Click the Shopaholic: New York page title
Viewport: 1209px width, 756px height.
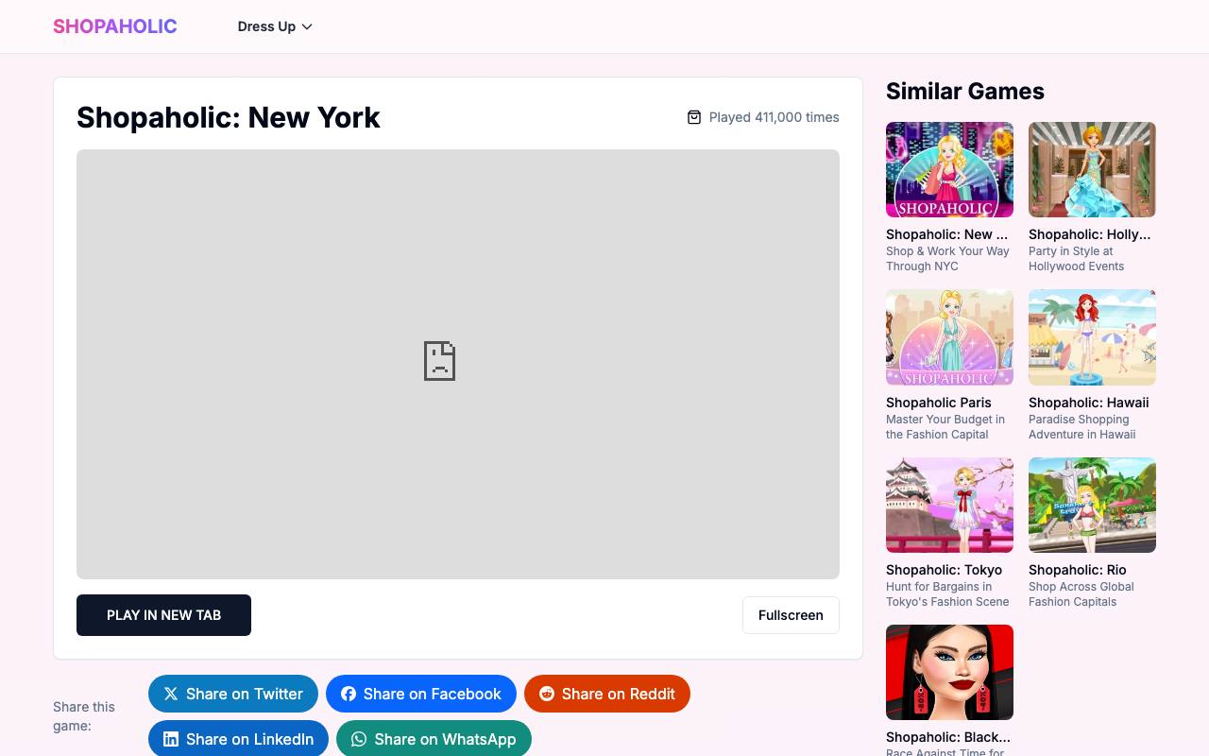[x=229, y=117]
